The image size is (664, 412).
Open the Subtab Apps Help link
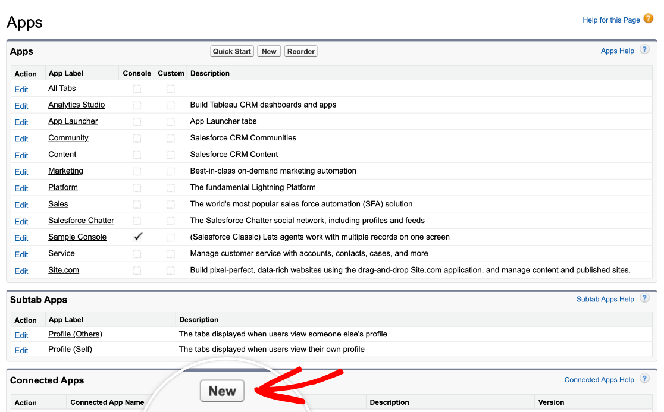605,299
